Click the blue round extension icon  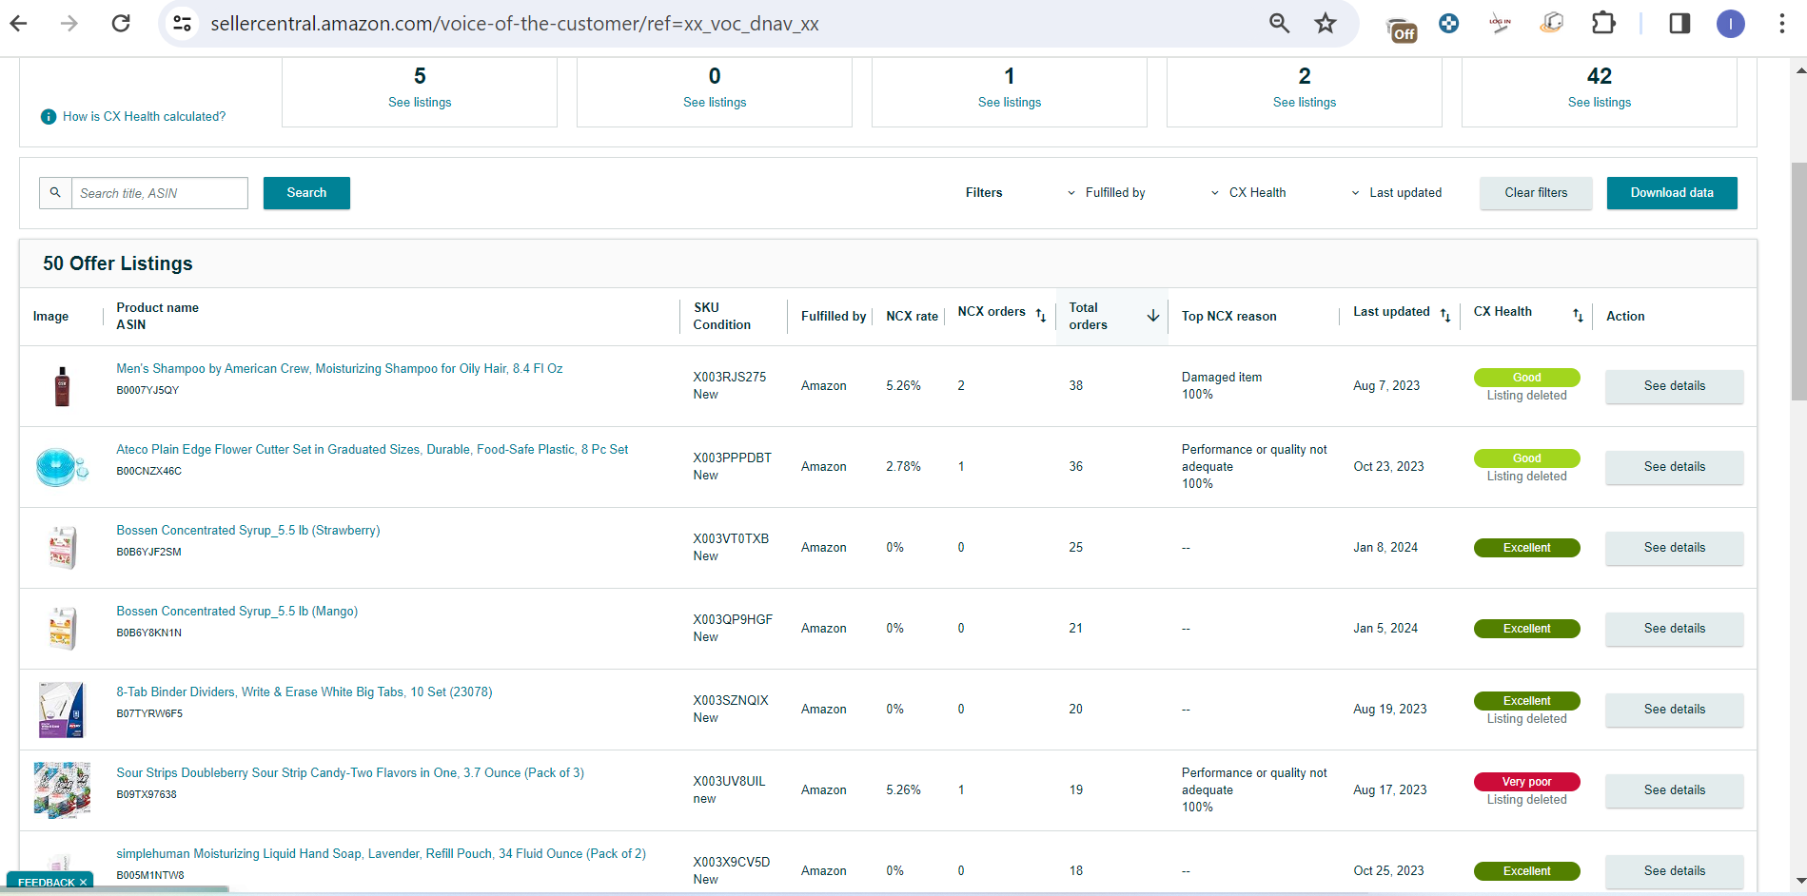(x=1448, y=23)
